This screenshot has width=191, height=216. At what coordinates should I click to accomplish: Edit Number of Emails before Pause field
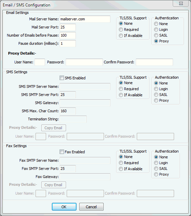[68, 35]
